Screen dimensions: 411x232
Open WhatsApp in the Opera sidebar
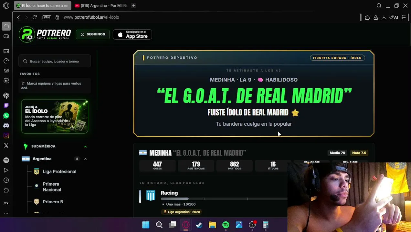coord(6,115)
